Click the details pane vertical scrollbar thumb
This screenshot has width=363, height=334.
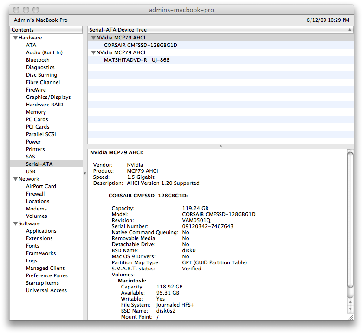coord(350,220)
